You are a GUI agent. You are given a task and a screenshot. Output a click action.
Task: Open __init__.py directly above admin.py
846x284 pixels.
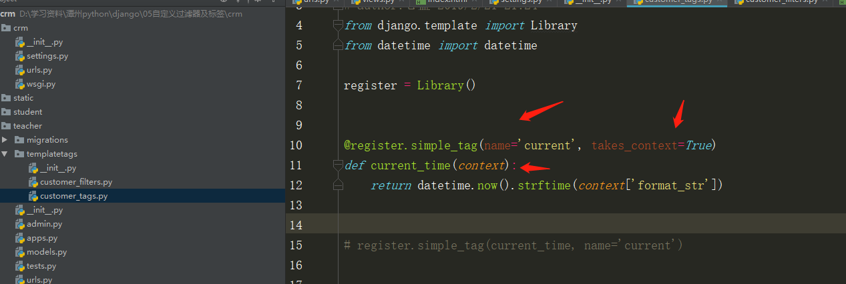pos(45,210)
